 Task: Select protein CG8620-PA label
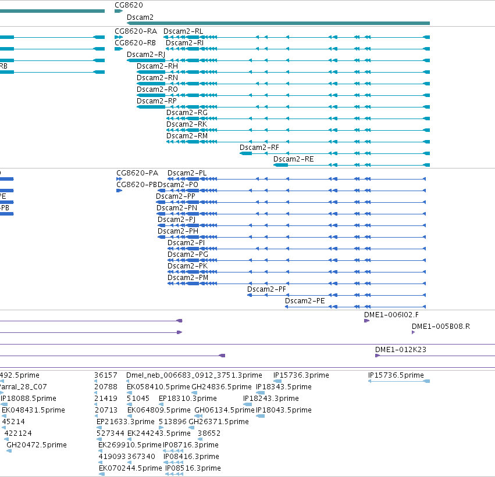(137, 173)
